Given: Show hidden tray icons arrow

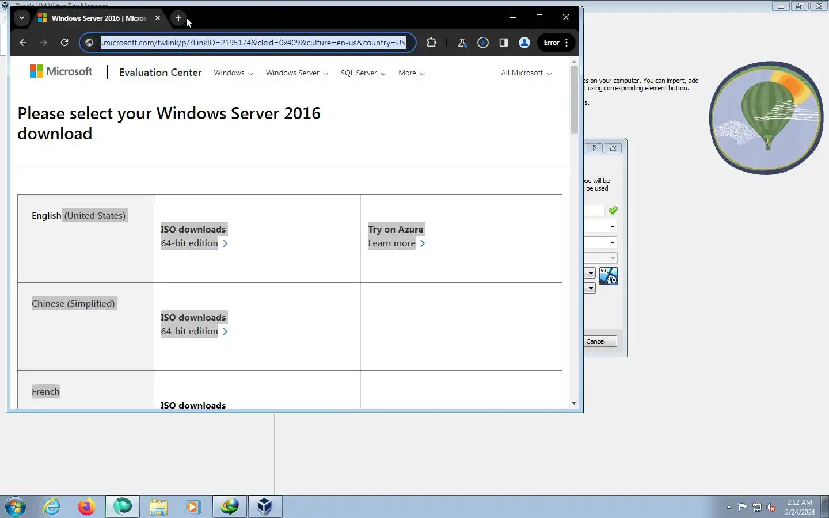Looking at the screenshot, I should (729, 508).
